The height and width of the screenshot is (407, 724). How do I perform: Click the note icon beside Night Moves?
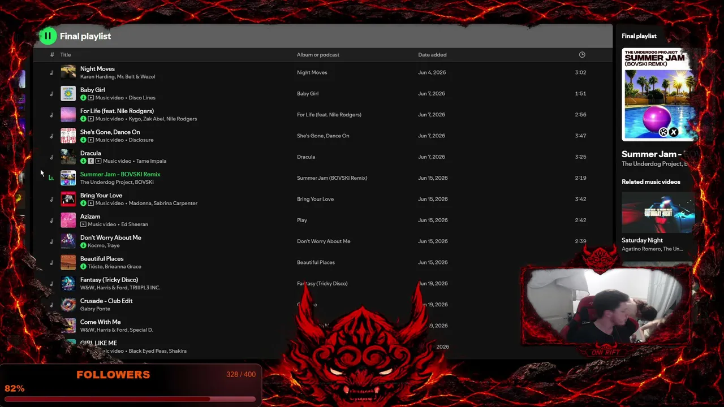pos(51,73)
